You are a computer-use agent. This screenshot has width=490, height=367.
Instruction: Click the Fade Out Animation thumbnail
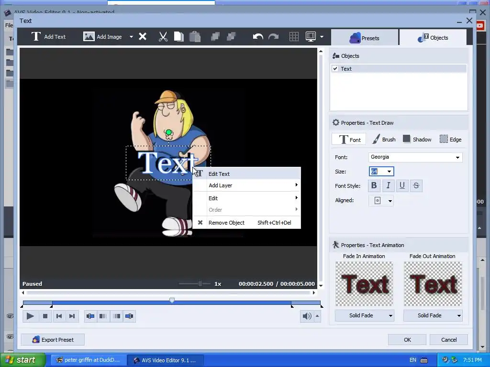point(433,284)
